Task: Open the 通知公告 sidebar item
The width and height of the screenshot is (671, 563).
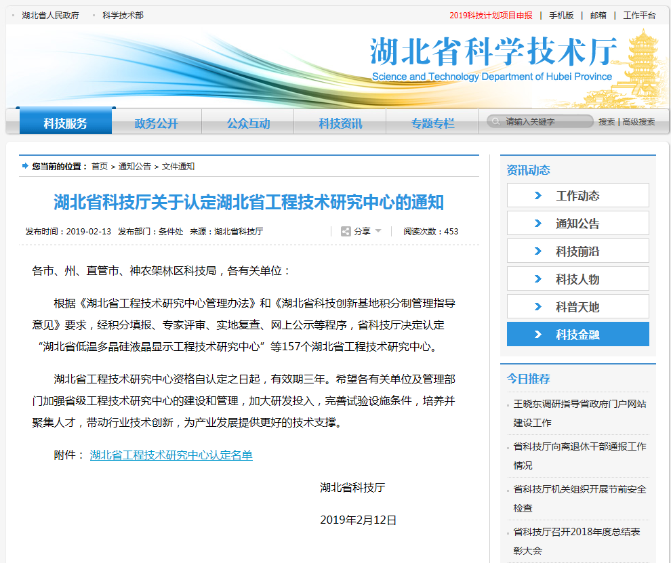Action: [x=578, y=224]
